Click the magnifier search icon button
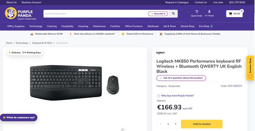 pos(173,13)
